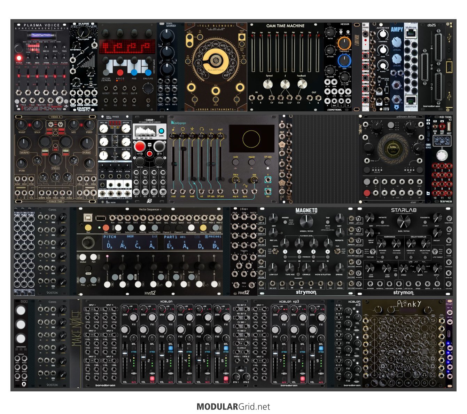Viewport: 467px width, 414px height.
Task: Open the MODULARGrid.net link
Action: (x=233, y=406)
